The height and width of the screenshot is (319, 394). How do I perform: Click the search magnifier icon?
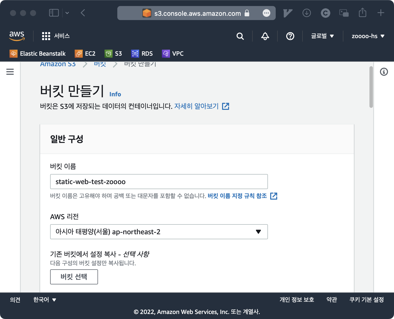click(240, 36)
